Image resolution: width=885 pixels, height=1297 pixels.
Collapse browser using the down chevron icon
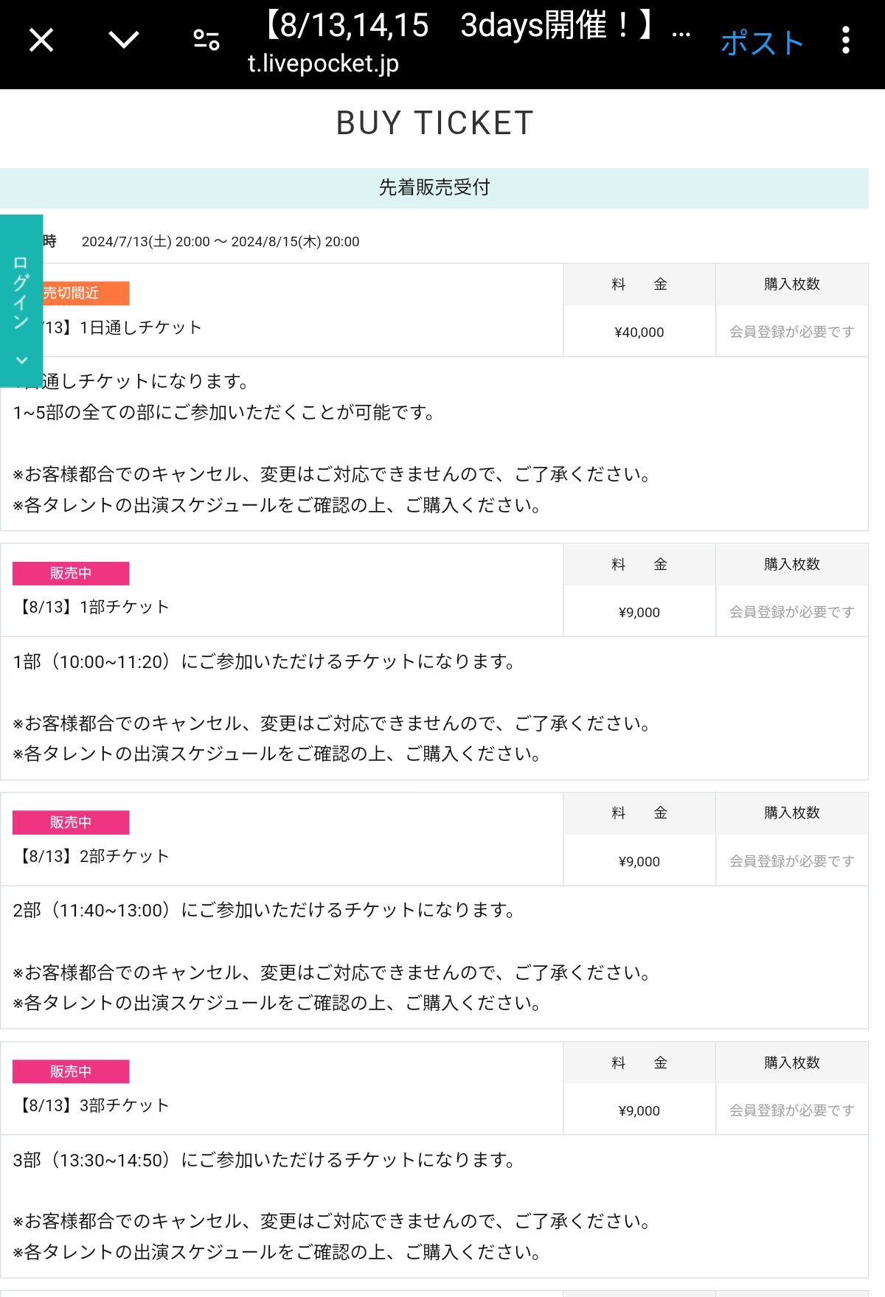pyautogui.click(x=124, y=39)
